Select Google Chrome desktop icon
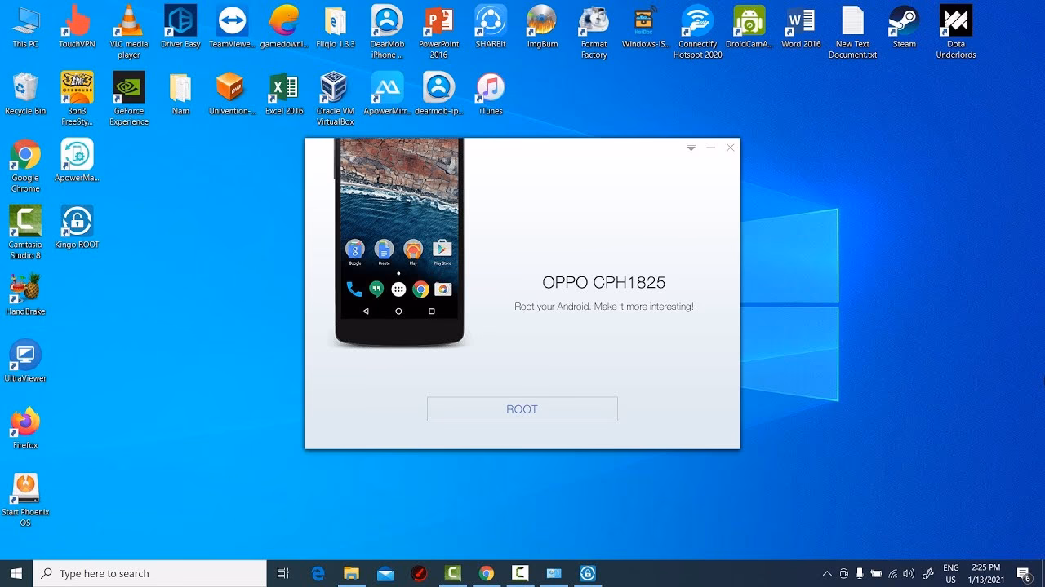Screen dimensions: 1045x587 pos(25,166)
